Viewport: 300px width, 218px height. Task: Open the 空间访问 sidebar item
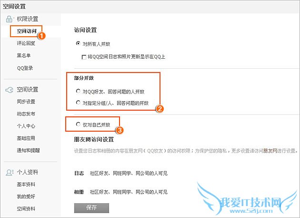27,31
